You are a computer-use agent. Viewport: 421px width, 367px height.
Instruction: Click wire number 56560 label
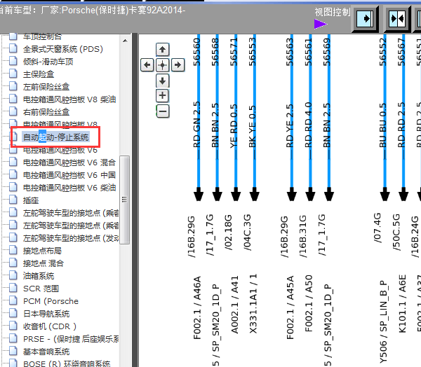(197, 52)
